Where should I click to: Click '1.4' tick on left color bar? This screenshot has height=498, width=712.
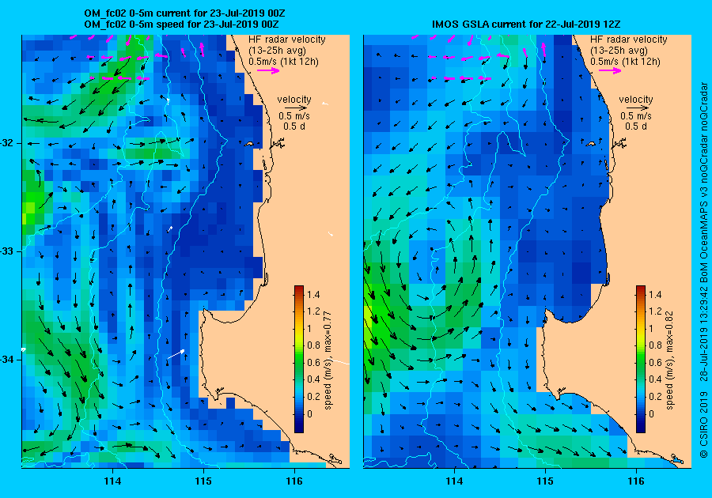click(x=313, y=295)
